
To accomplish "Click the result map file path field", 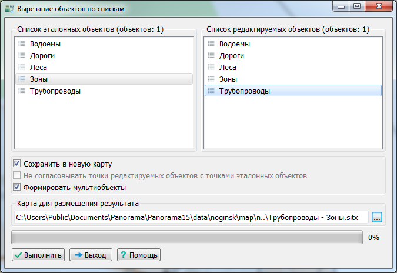I will coord(191,218).
